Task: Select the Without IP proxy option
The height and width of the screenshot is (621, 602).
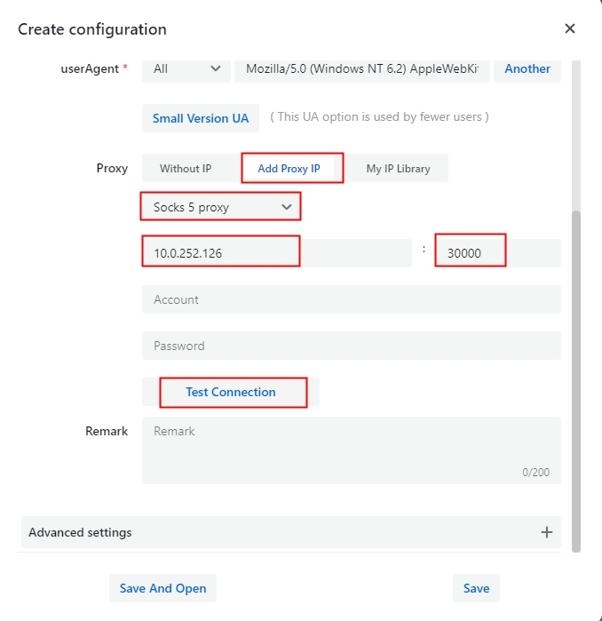Action: pos(186,168)
